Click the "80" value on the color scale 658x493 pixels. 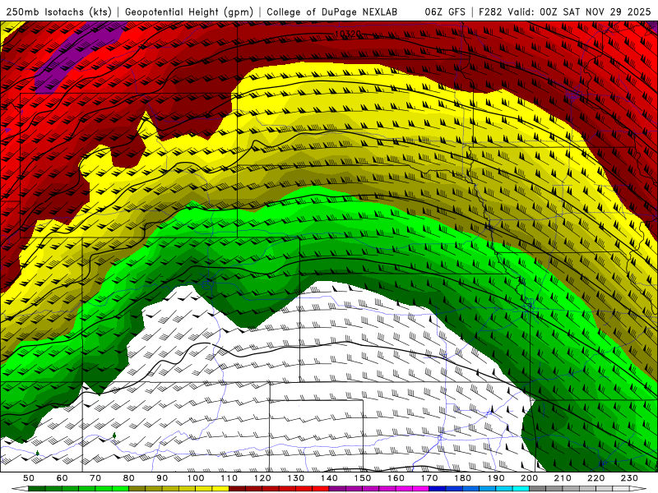coord(128,478)
